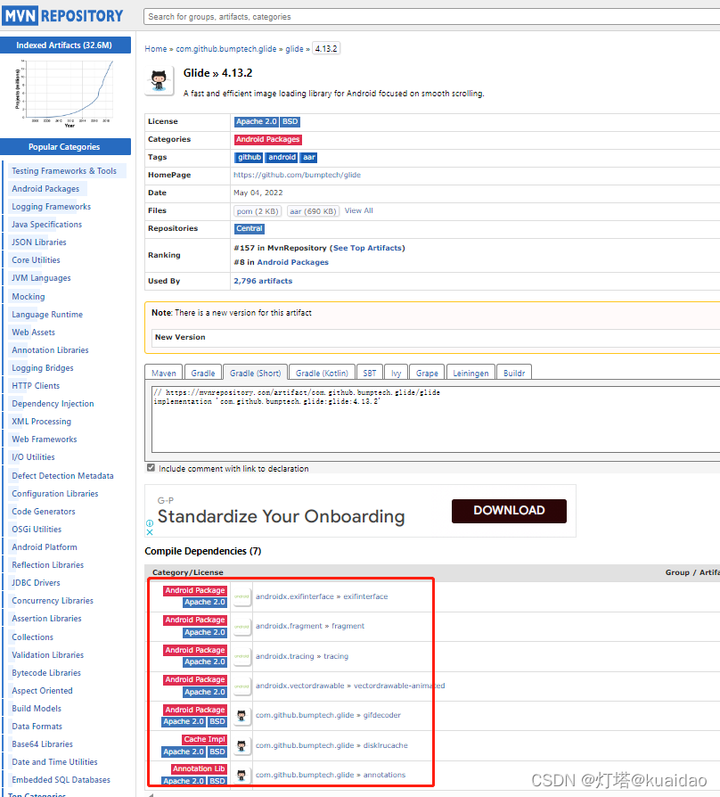Close the ad with X icon
This screenshot has width=720, height=797.
[x=150, y=532]
